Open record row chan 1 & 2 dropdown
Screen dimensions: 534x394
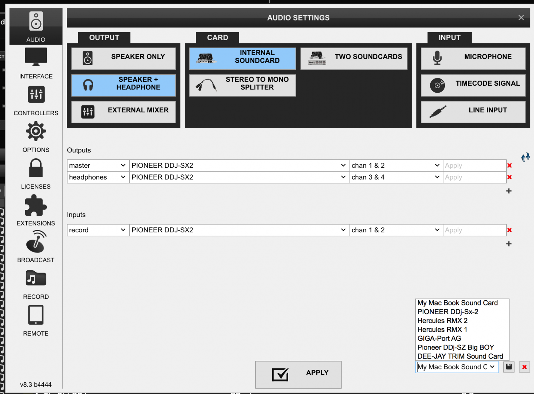pos(396,230)
